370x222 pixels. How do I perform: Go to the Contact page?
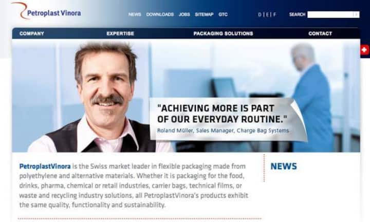[320, 33]
